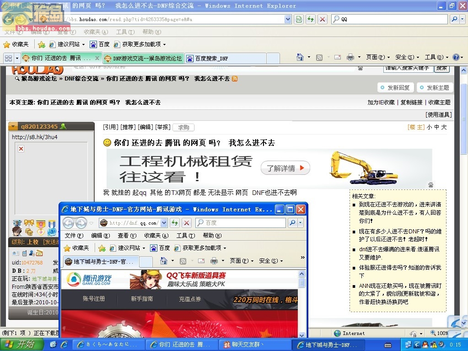Click Add to Favorites Bar icon in main window
Viewport: 468px width, 351px height.
(x=42, y=44)
